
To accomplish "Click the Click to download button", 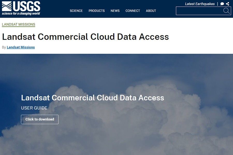I will (40, 119).
